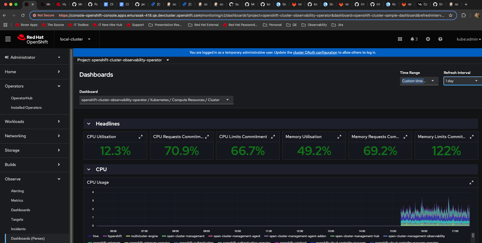Navigate to Alerting under Observe

(x=17, y=191)
